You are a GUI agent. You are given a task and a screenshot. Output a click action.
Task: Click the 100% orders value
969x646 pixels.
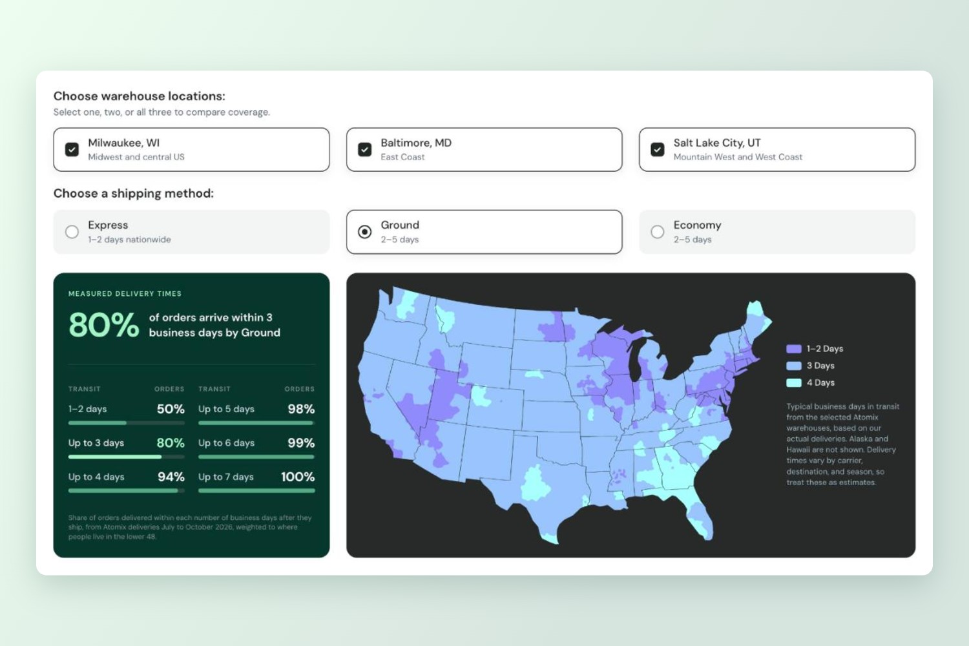point(298,477)
